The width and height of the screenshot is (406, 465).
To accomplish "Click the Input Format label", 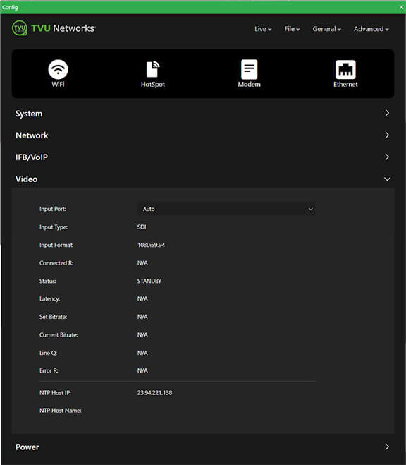I will click(56, 246).
